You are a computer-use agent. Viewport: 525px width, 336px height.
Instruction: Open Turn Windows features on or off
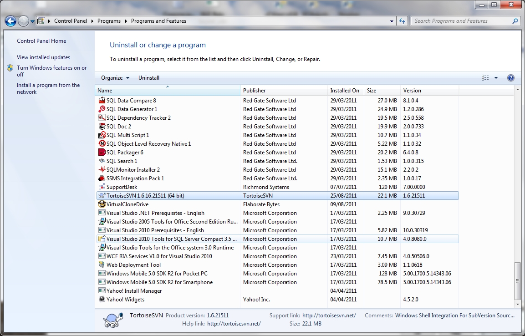coord(51,71)
